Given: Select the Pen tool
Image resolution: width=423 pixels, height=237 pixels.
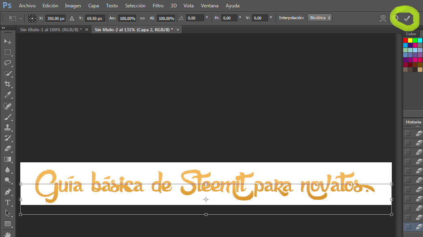Looking at the screenshot, I should (x=8, y=192).
